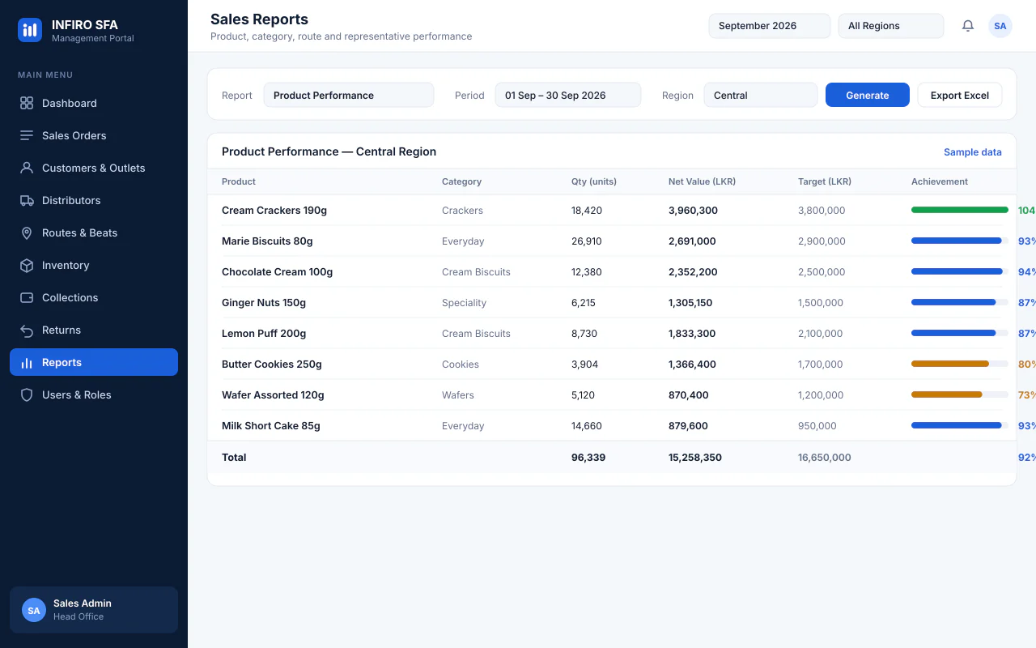Click total net value 15,258,350
This screenshot has width=1036, height=648.
695,457
